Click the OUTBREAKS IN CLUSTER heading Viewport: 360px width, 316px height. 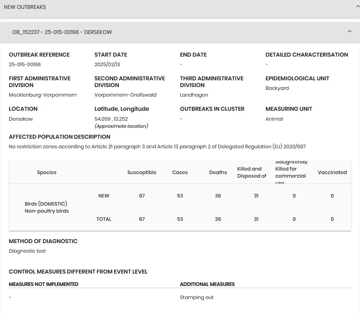[212, 109]
